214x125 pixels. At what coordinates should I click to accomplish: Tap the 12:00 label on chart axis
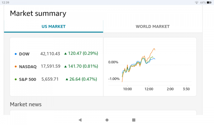pyautogui.click(x=149, y=89)
